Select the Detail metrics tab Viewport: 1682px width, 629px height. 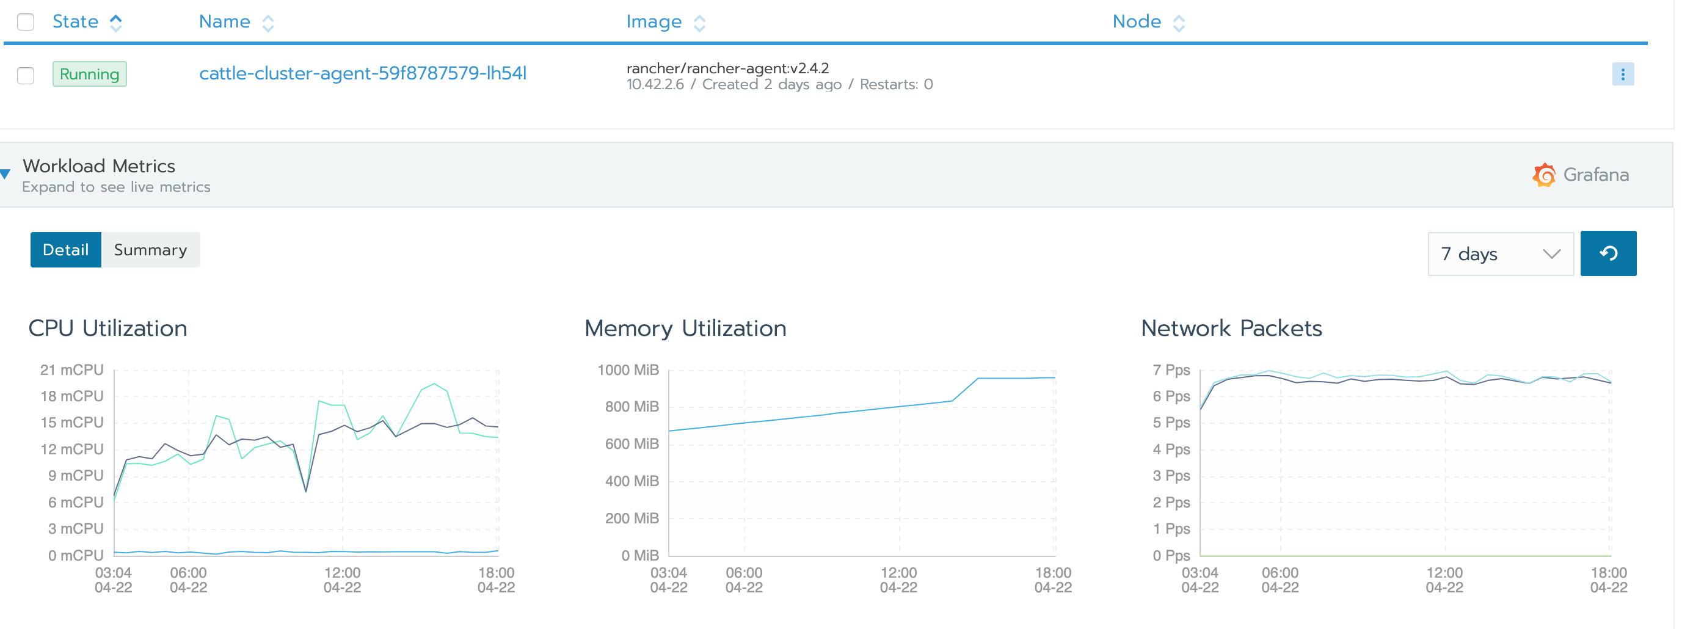pos(65,250)
